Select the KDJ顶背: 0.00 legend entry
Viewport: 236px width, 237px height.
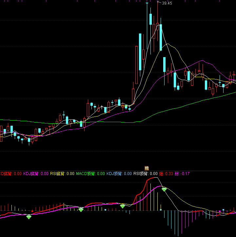click(119, 174)
